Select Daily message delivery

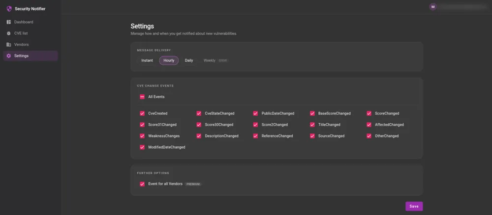click(x=189, y=60)
